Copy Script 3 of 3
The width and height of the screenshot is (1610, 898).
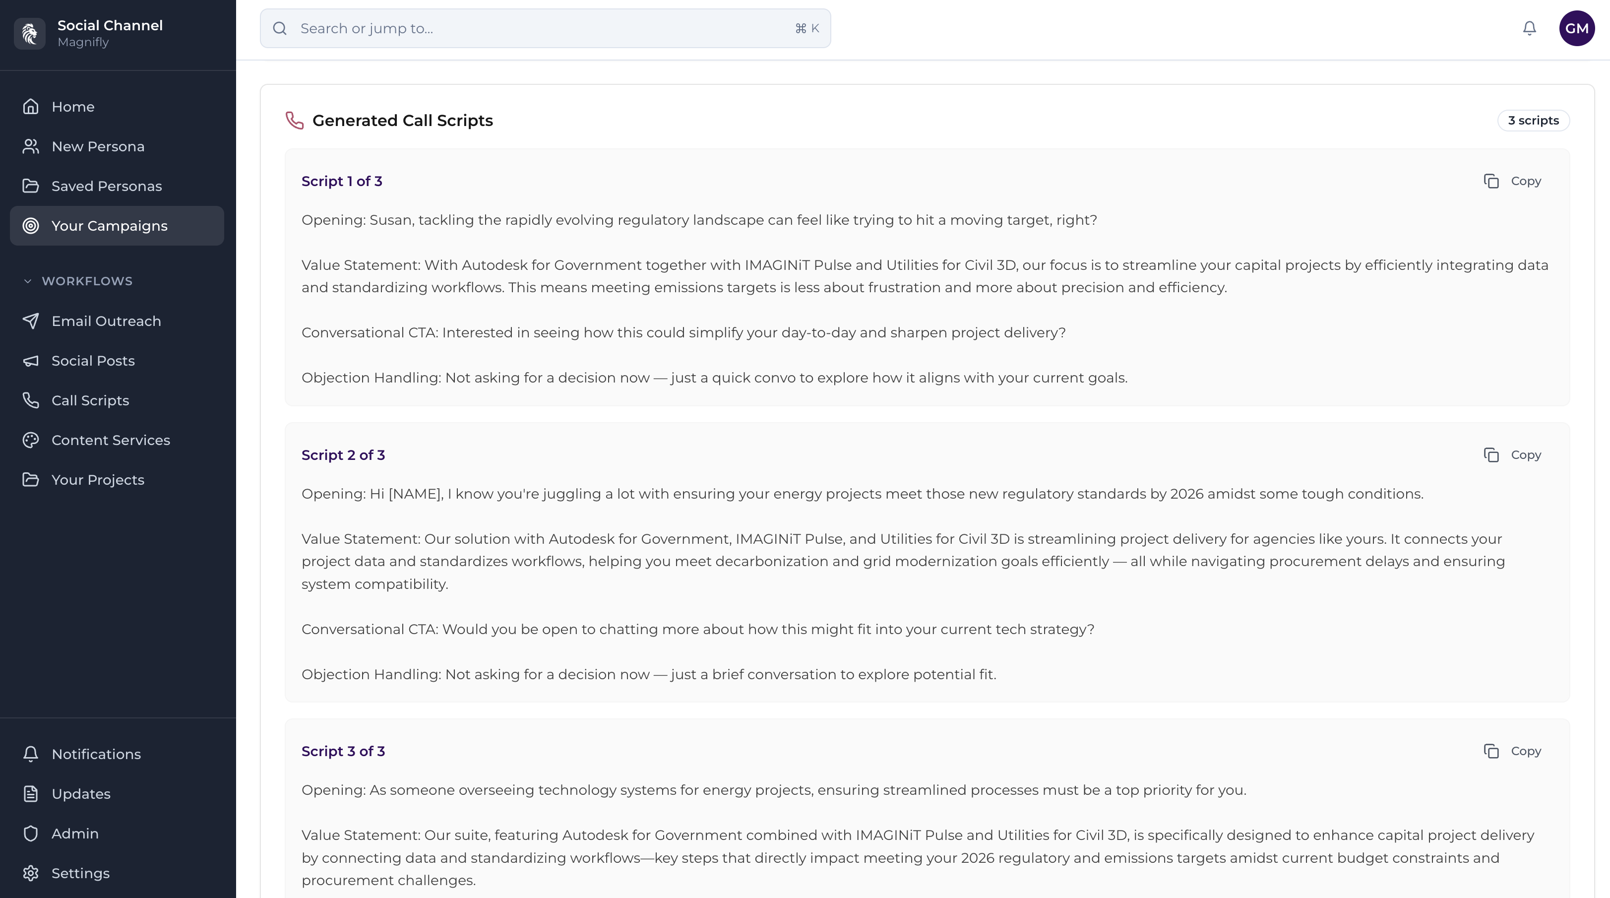tap(1512, 751)
